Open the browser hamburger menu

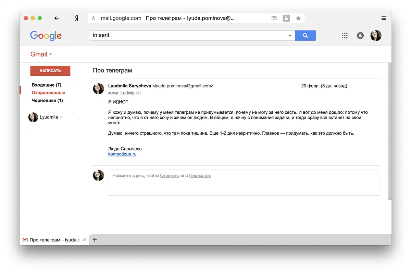384,18
